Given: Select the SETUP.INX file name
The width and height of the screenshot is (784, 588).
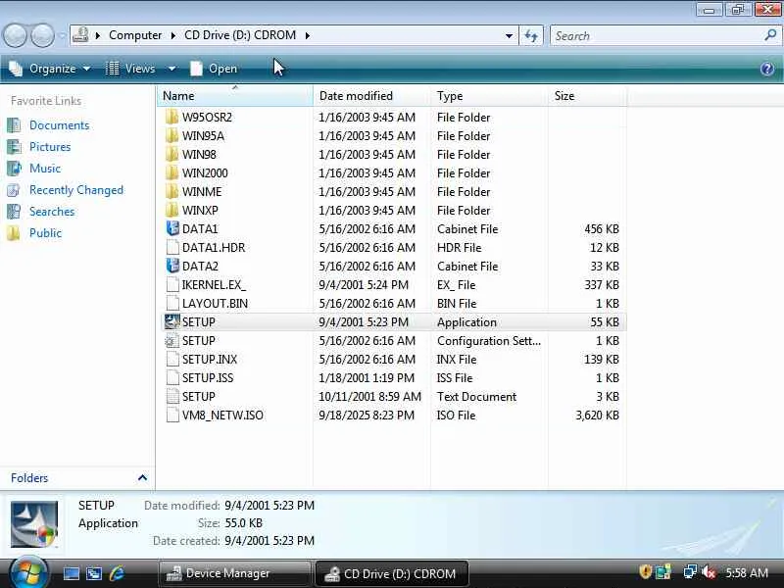Looking at the screenshot, I should coord(210,360).
